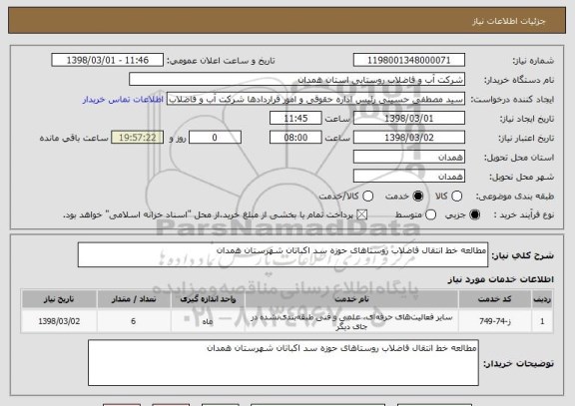This screenshot has width=575, height=406.
Task: Click the validity date 1398/03/02 field
Action: point(409,138)
